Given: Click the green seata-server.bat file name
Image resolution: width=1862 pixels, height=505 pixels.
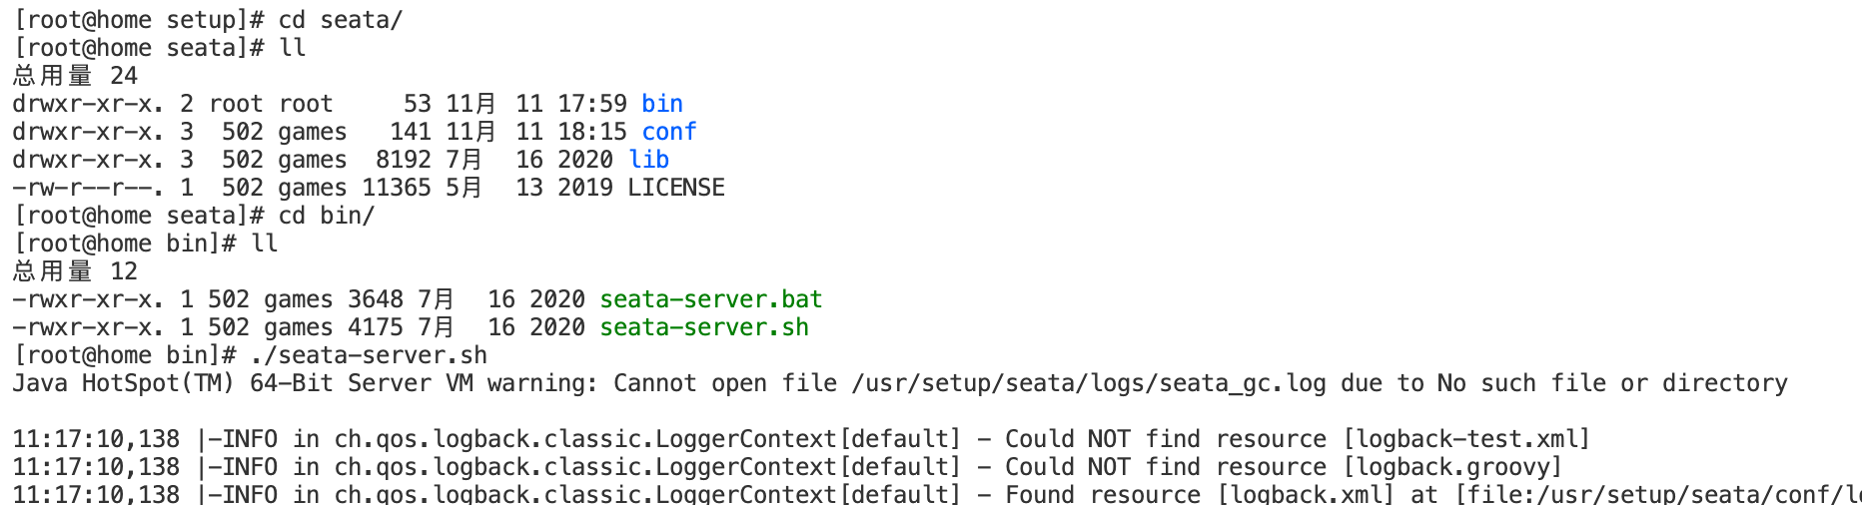Looking at the screenshot, I should point(710,299).
